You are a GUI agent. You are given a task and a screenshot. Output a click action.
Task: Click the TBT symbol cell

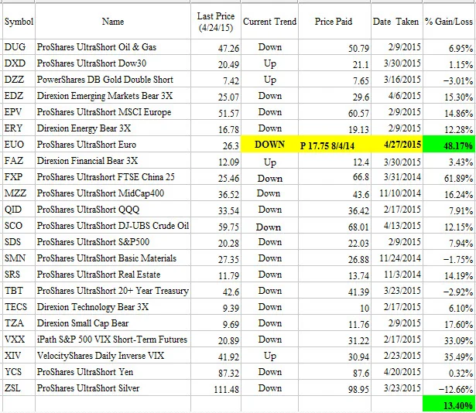19,290
